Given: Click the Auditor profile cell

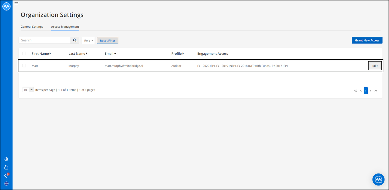Looking at the screenshot, I should point(176,66).
